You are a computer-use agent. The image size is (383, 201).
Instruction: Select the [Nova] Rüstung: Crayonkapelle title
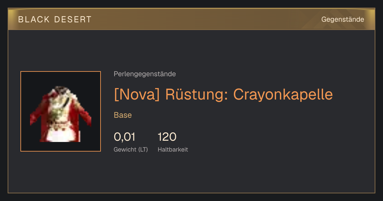click(223, 94)
